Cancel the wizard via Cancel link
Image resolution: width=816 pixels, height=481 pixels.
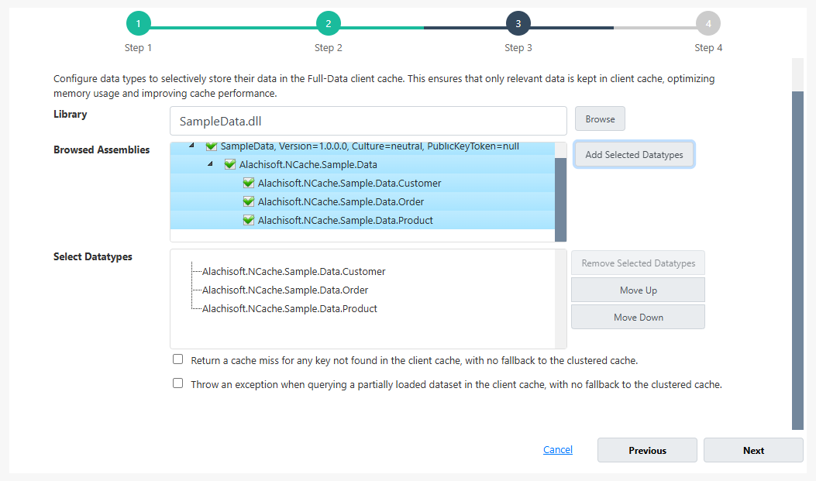[558, 450]
